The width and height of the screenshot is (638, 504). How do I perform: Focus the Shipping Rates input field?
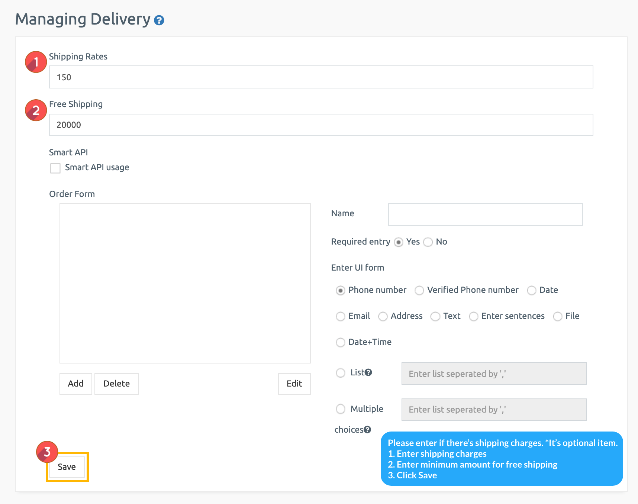pyautogui.click(x=321, y=77)
